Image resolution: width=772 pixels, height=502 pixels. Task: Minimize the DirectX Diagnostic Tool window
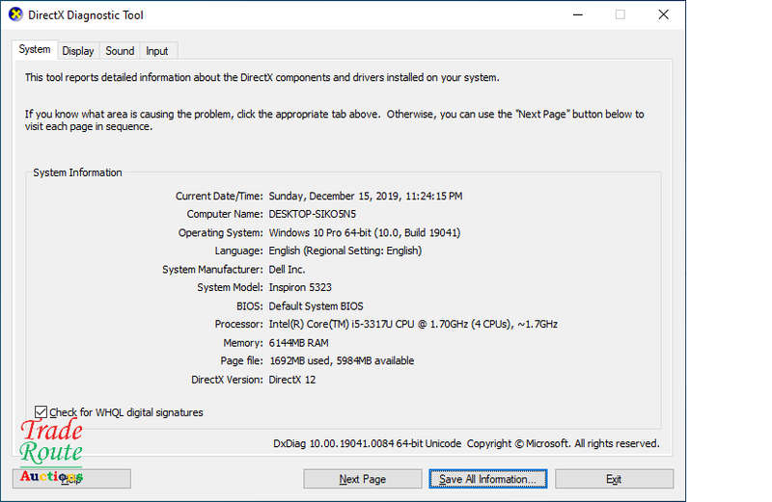tap(578, 14)
